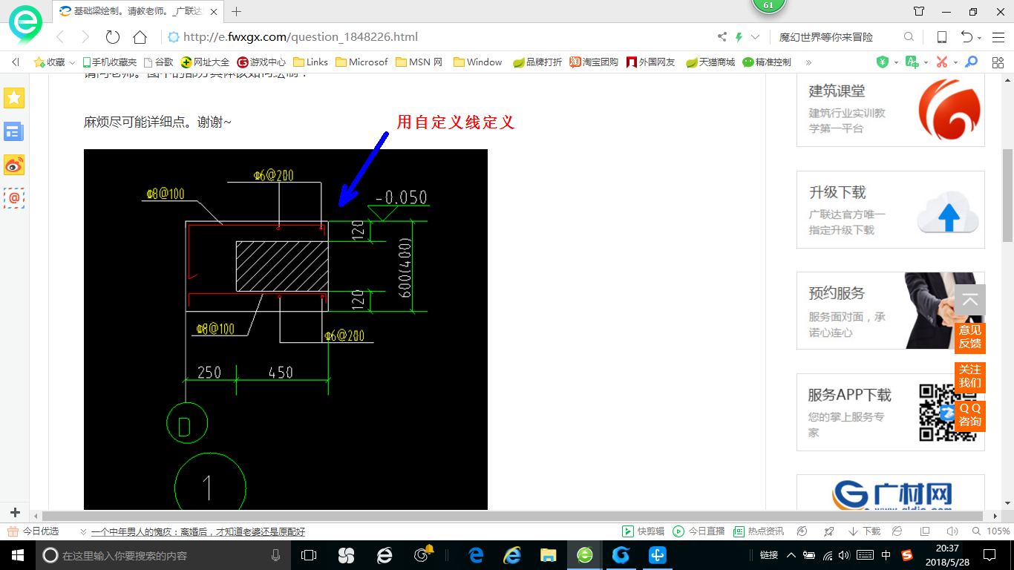Viewport: 1014px width, 570px height.
Task: Click the window split icon in status bar
Action: tap(925, 531)
